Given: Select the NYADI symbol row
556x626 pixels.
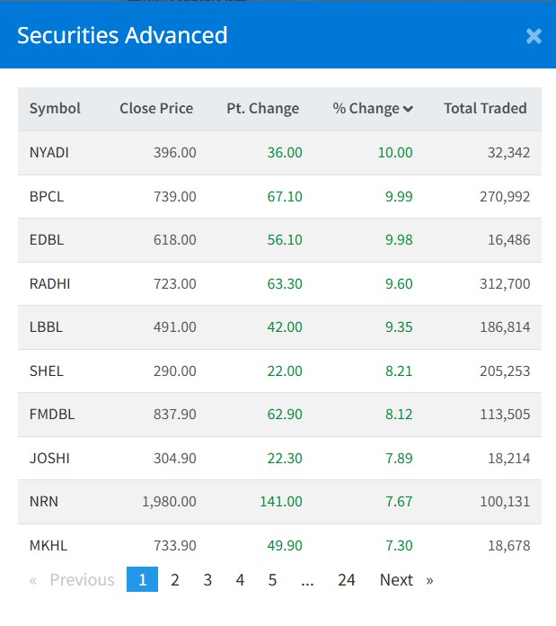Looking at the screenshot, I should click(49, 153).
